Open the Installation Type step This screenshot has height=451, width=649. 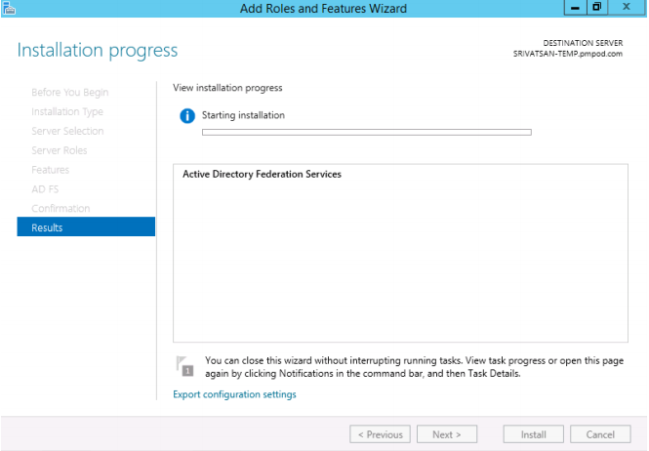[x=67, y=112]
